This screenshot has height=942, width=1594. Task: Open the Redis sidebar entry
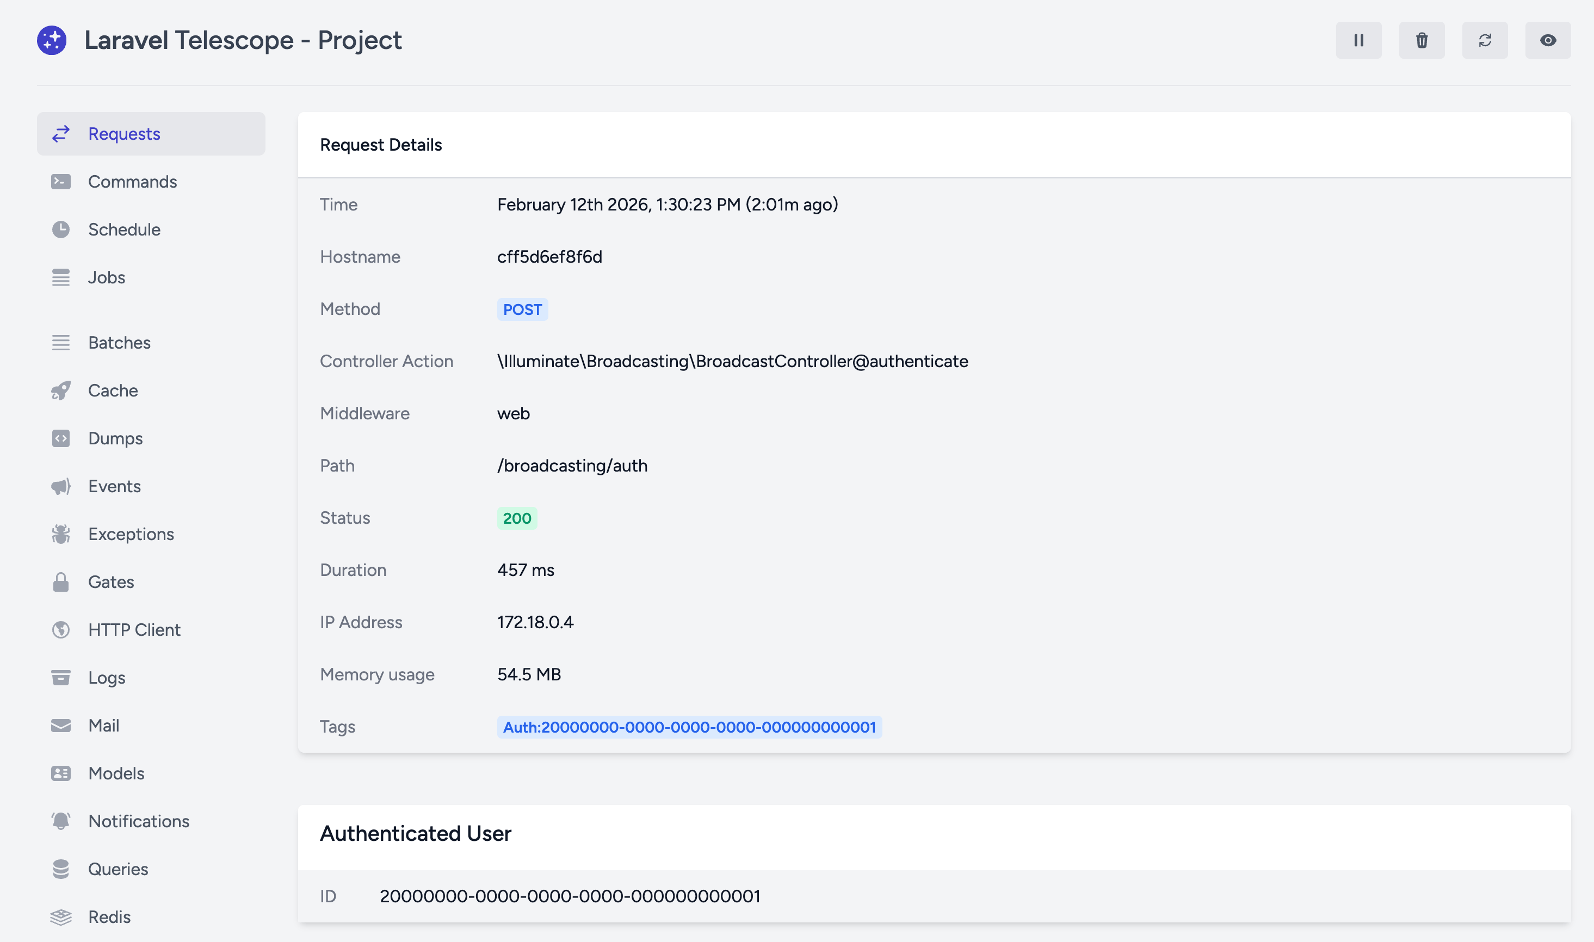pyautogui.click(x=109, y=917)
